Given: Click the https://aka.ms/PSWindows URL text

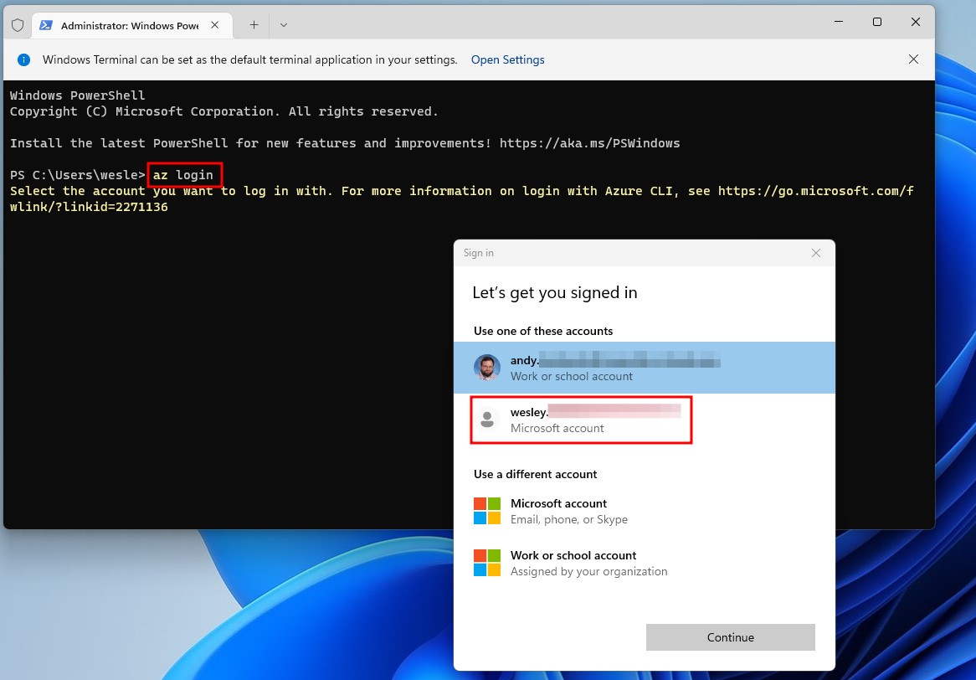Looking at the screenshot, I should [589, 143].
